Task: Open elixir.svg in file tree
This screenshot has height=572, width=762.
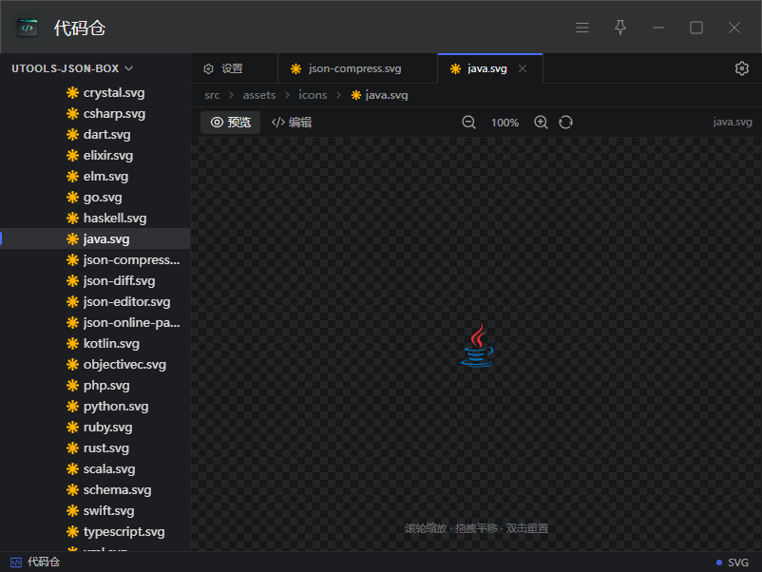Action: tap(95, 156)
